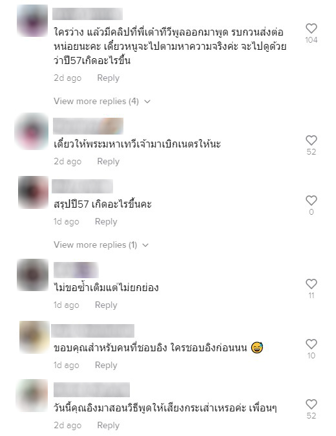336x436 pixels.
Task: Reply to the ขอบคุณสำหรับคนที่ชอบอิง comment
Action: coord(106,365)
